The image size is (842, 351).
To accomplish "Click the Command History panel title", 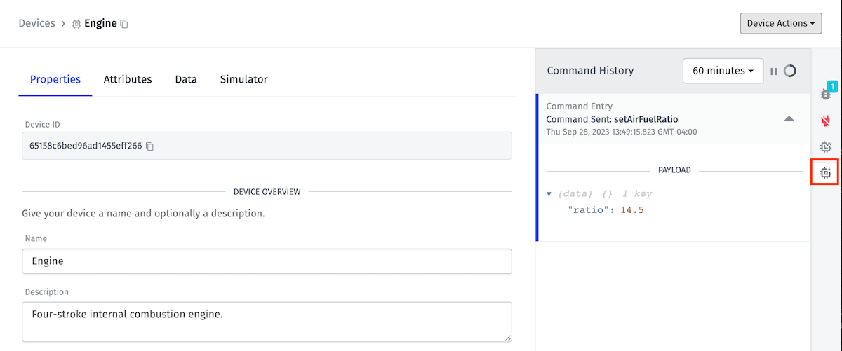I will (x=590, y=70).
